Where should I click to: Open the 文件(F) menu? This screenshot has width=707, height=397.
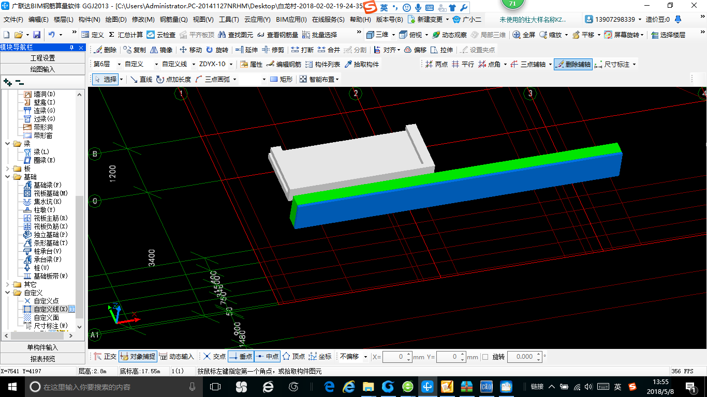click(13, 20)
